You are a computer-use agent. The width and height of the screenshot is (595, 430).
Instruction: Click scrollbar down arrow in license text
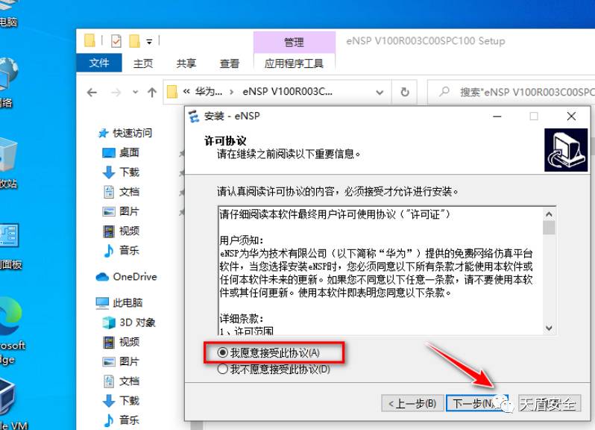pos(549,328)
